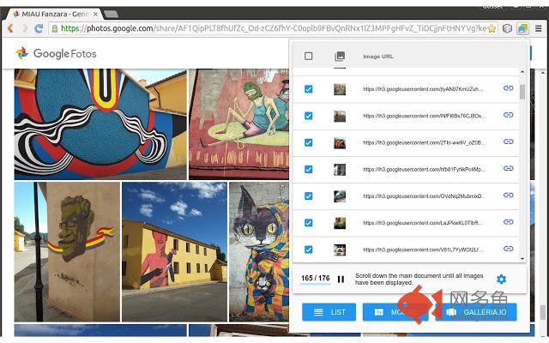This screenshot has width=549, height=343.
Task: Open the image downloader extension icon
Action: click(x=522, y=28)
